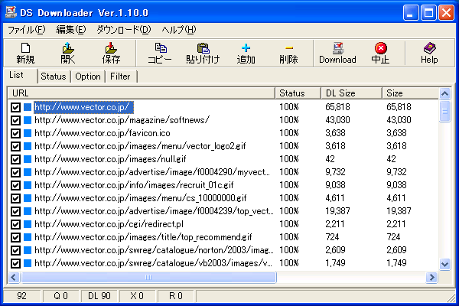Maximize the DS Downloader window
Image resolution: width=459 pixels, height=306 pixels.
point(428,12)
